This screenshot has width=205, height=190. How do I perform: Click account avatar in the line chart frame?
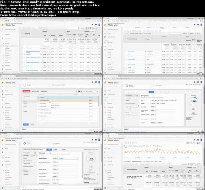[x=202, y=140]
